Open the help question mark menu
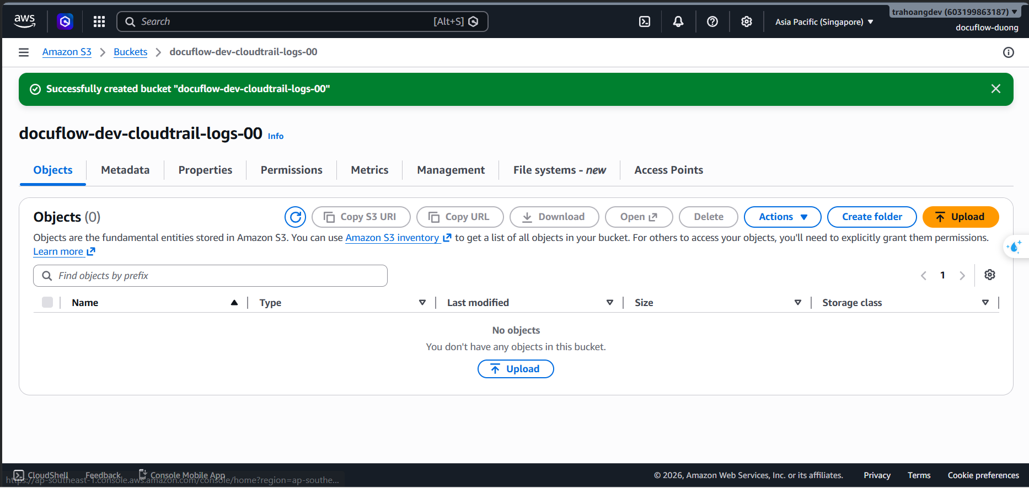Screen dimensions: 1029x488 tap(712, 22)
